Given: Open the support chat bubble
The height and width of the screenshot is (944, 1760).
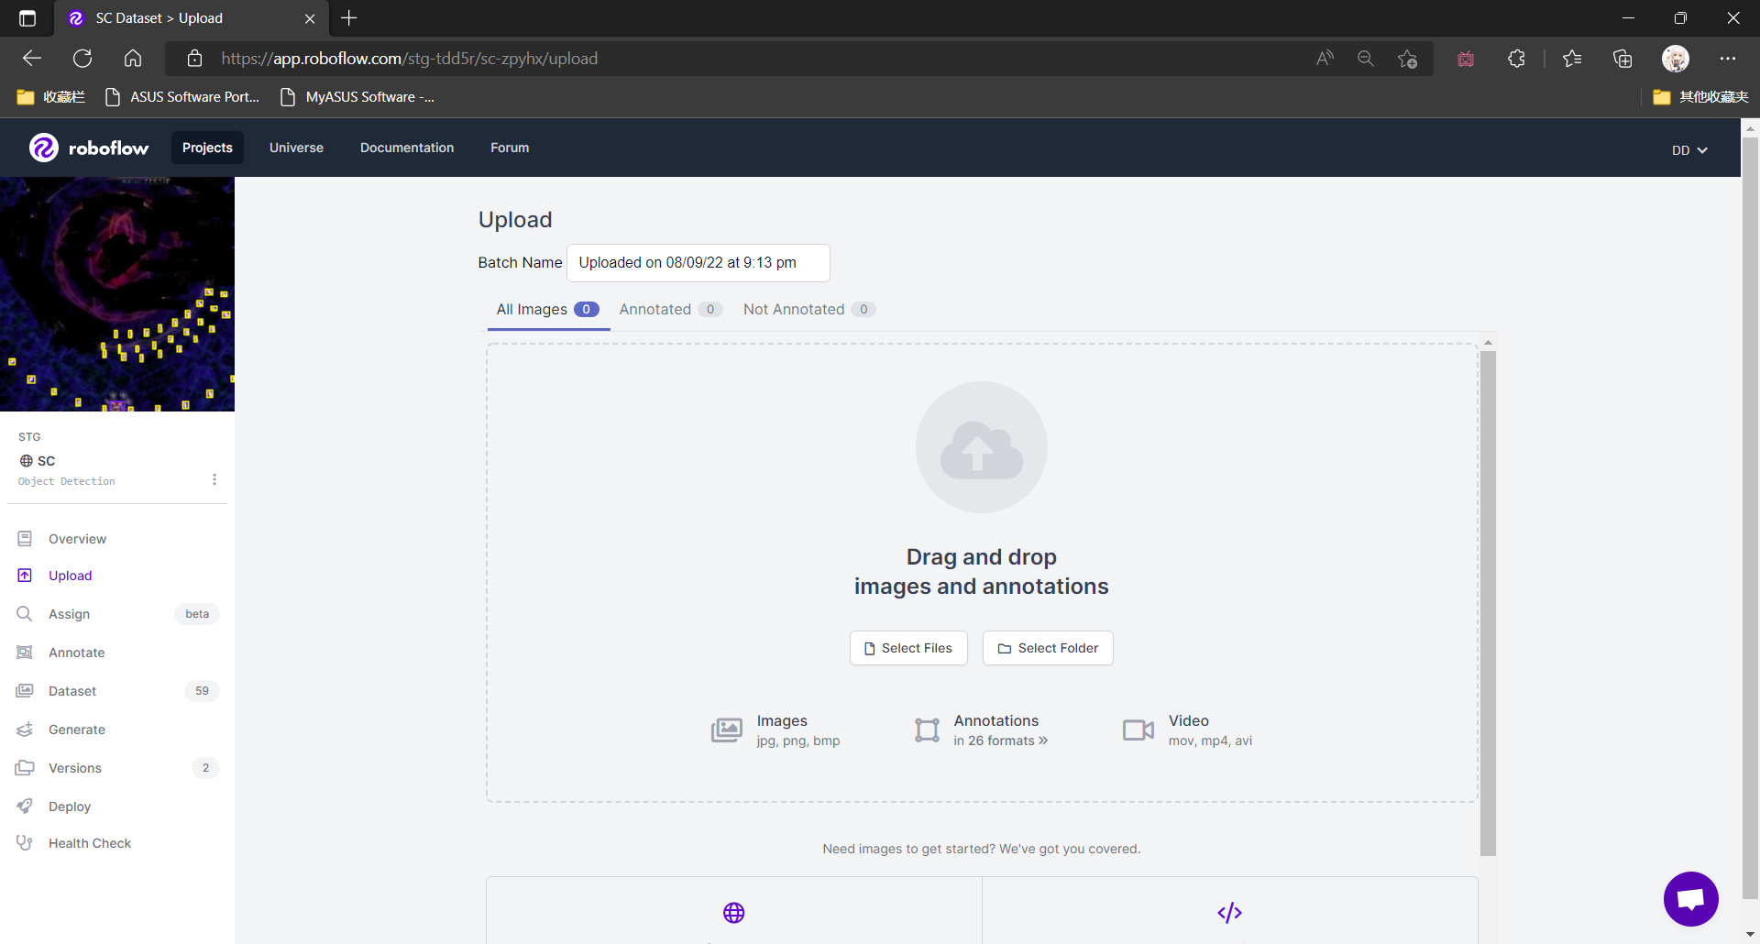Looking at the screenshot, I should click(x=1690, y=899).
